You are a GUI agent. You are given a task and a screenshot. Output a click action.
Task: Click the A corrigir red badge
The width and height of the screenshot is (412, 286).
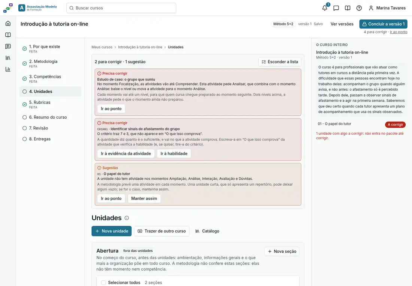(395, 125)
